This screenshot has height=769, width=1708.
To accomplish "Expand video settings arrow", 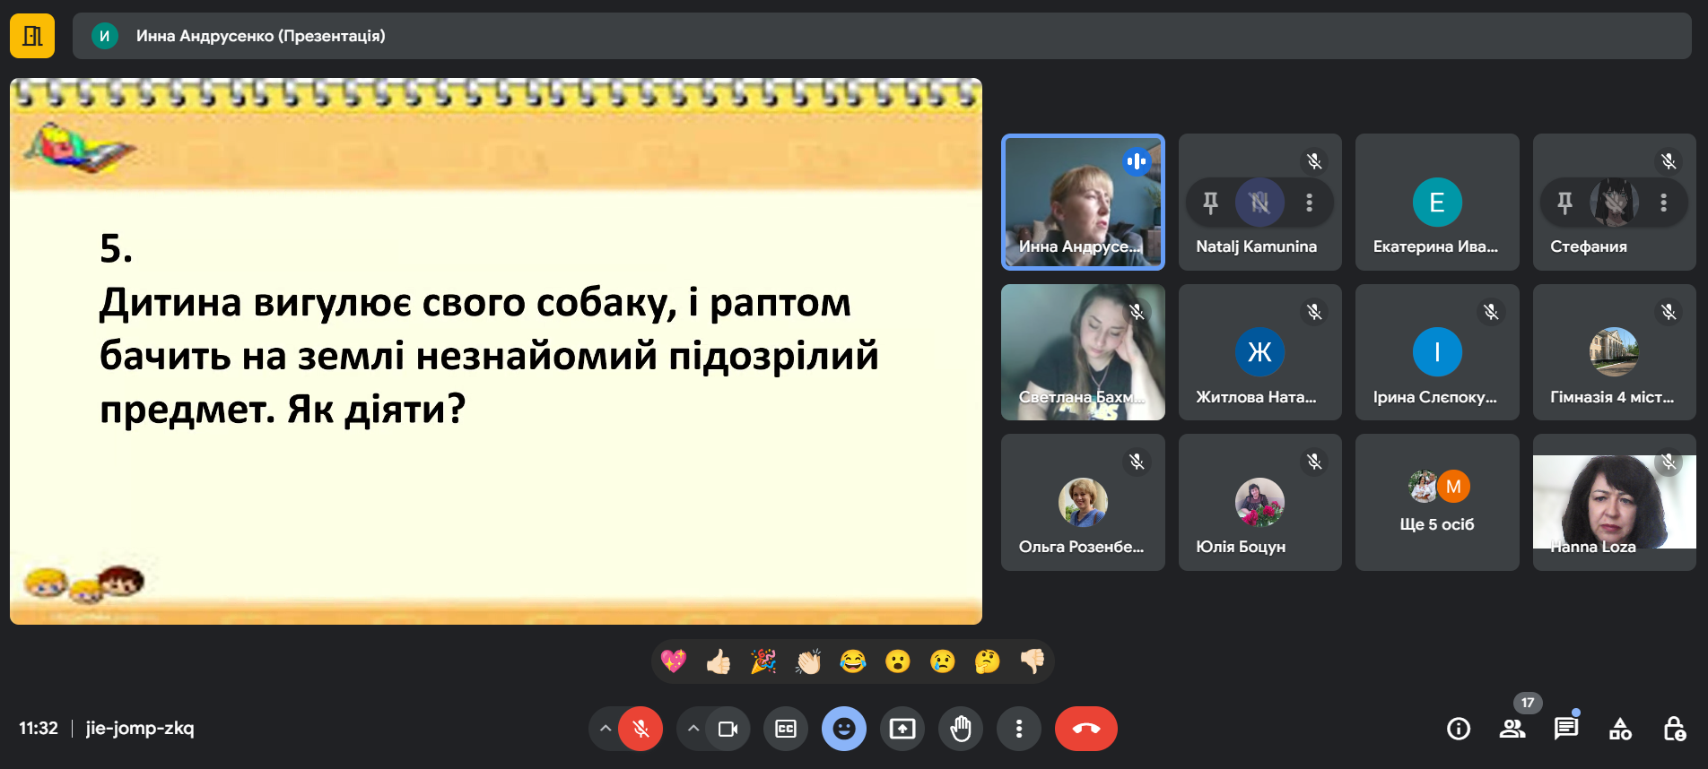I will (693, 729).
